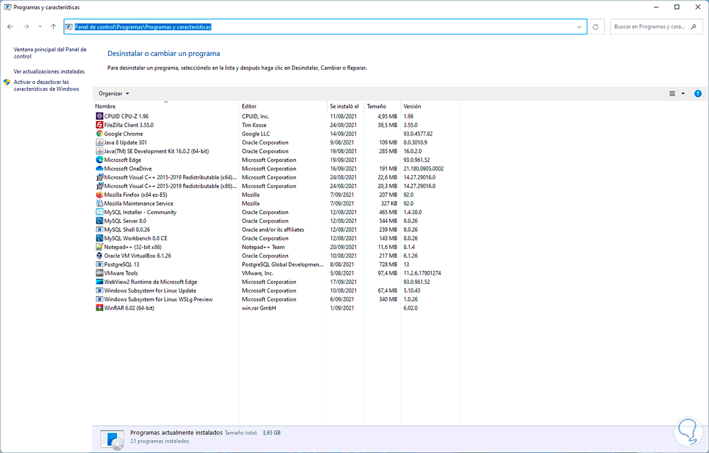This screenshot has height=453, width=709.
Task: Click the Mozilla Firefox icon
Action: (x=99, y=195)
